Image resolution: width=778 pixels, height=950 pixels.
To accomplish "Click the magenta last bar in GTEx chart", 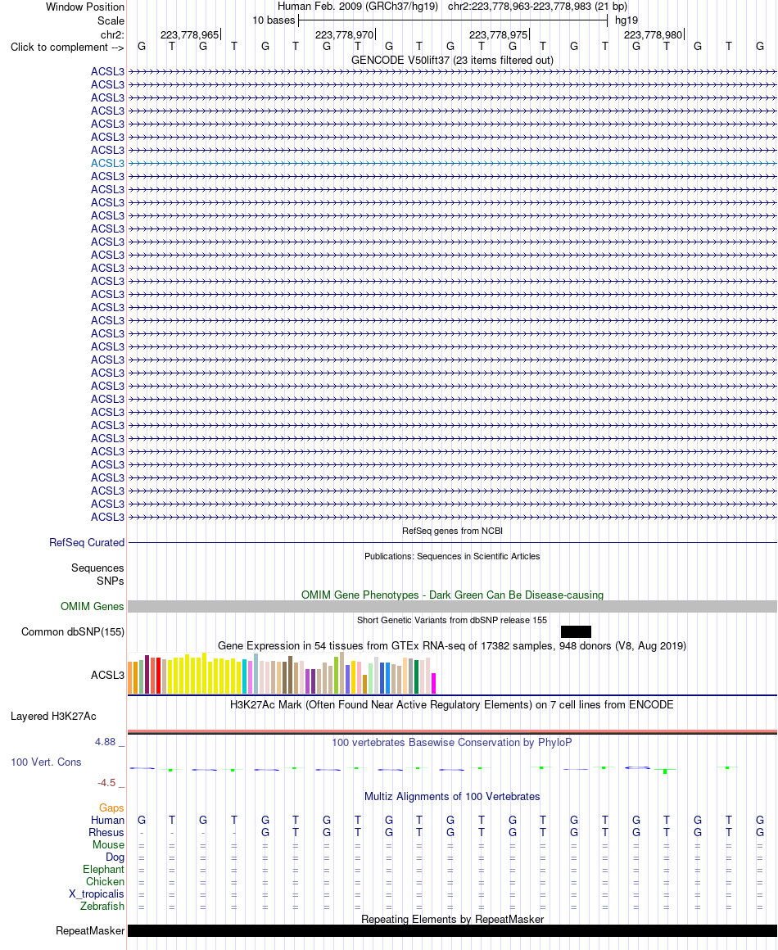I will 433,683.
